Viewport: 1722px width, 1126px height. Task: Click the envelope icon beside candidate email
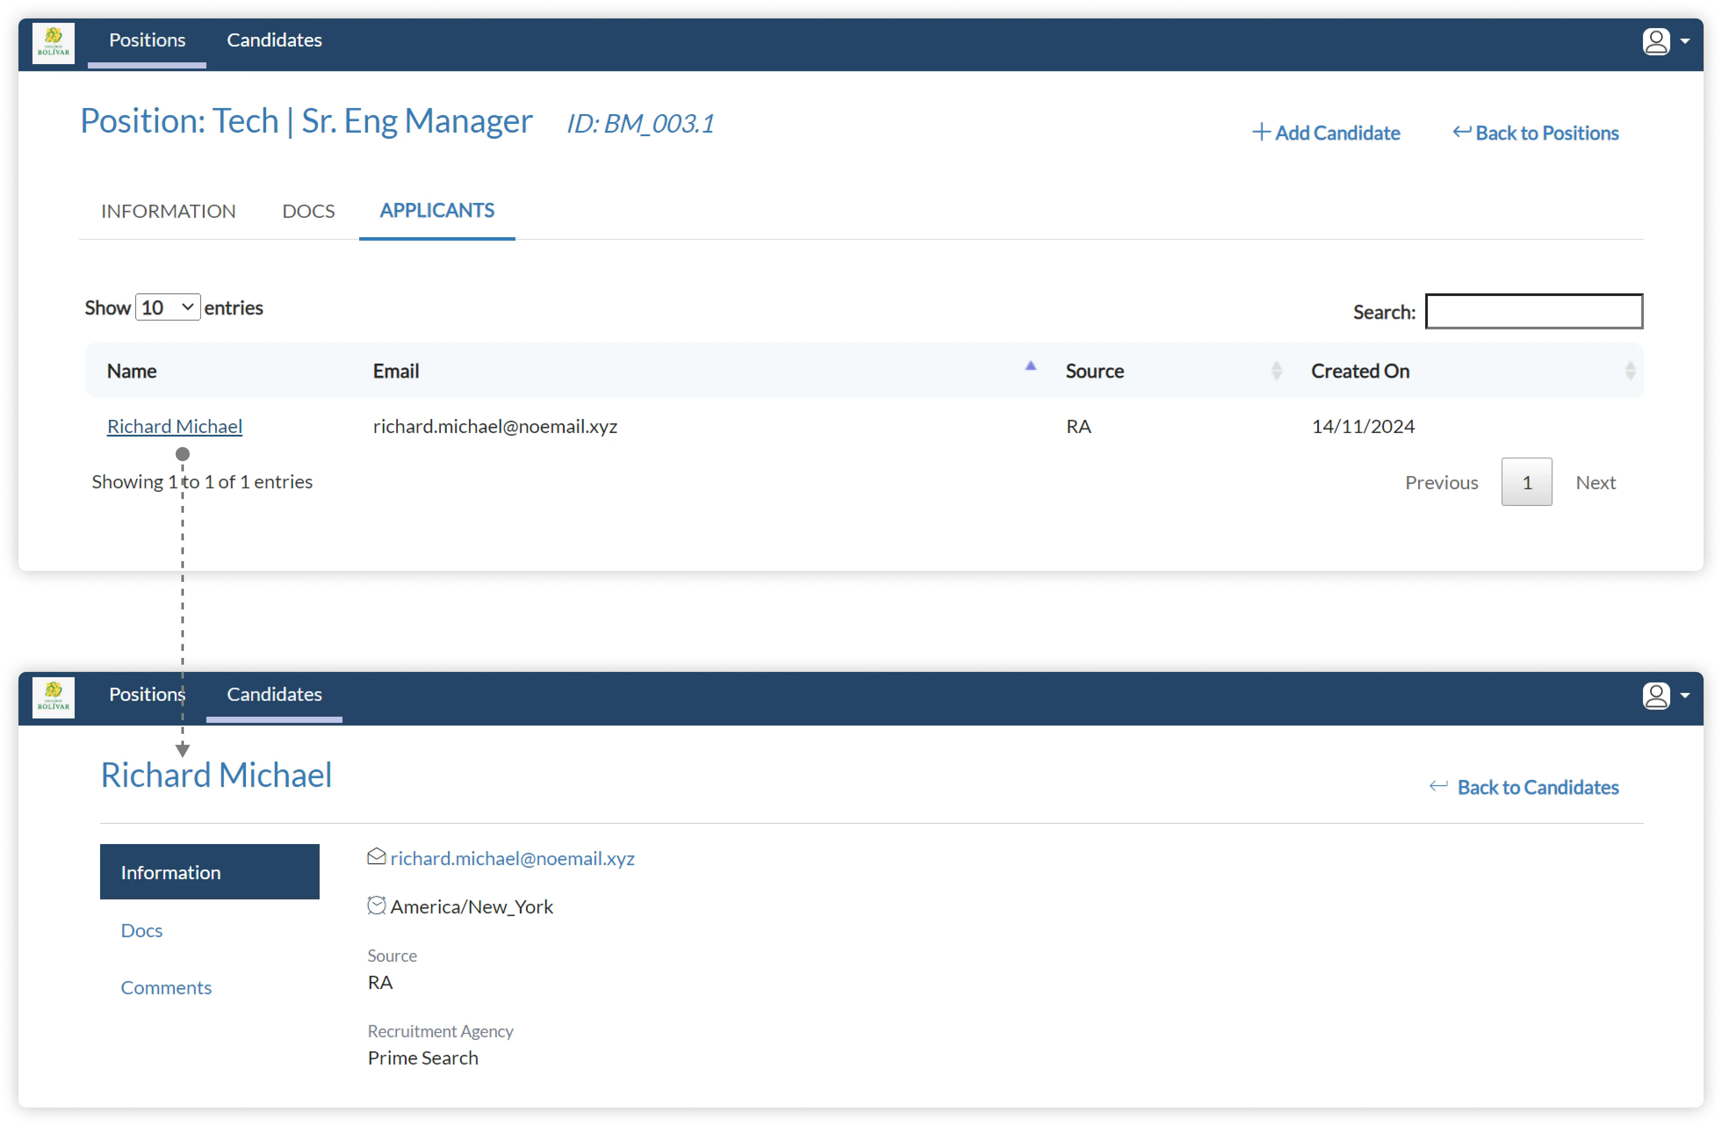376,857
